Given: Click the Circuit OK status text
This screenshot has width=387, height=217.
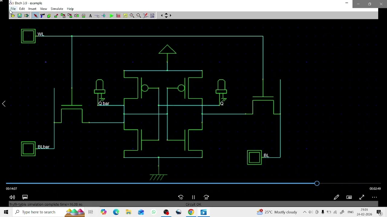Looking at the screenshot, I should pyautogui.click(x=193, y=204).
